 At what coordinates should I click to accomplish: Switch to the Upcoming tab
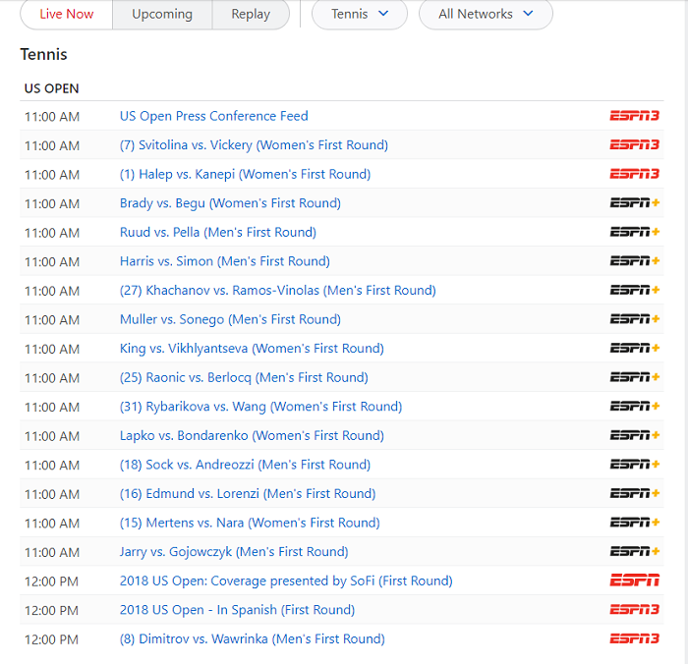tap(162, 14)
